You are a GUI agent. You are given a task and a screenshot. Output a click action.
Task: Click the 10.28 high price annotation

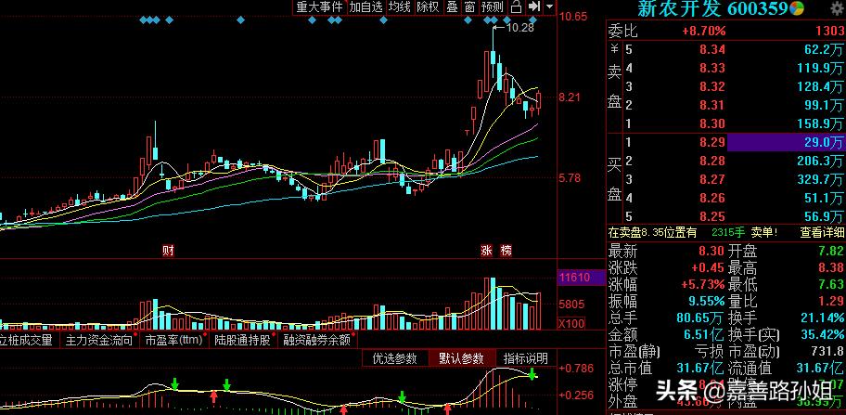[x=520, y=28]
